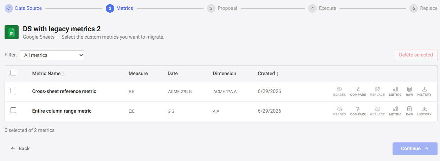The image size is (440, 161).
Task: Sort by Metric Name arrows icon
Action: pyautogui.click(x=63, y=74)
